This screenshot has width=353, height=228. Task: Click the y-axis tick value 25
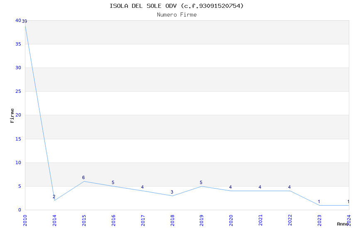(x=18, y=91)
